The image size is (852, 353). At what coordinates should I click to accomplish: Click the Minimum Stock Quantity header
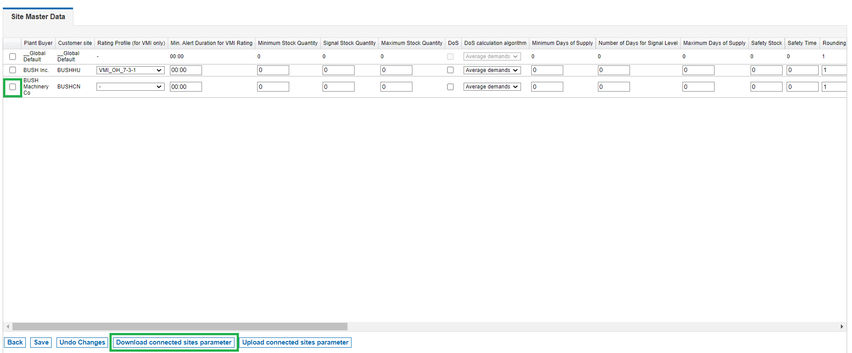[x=288, y=43]
